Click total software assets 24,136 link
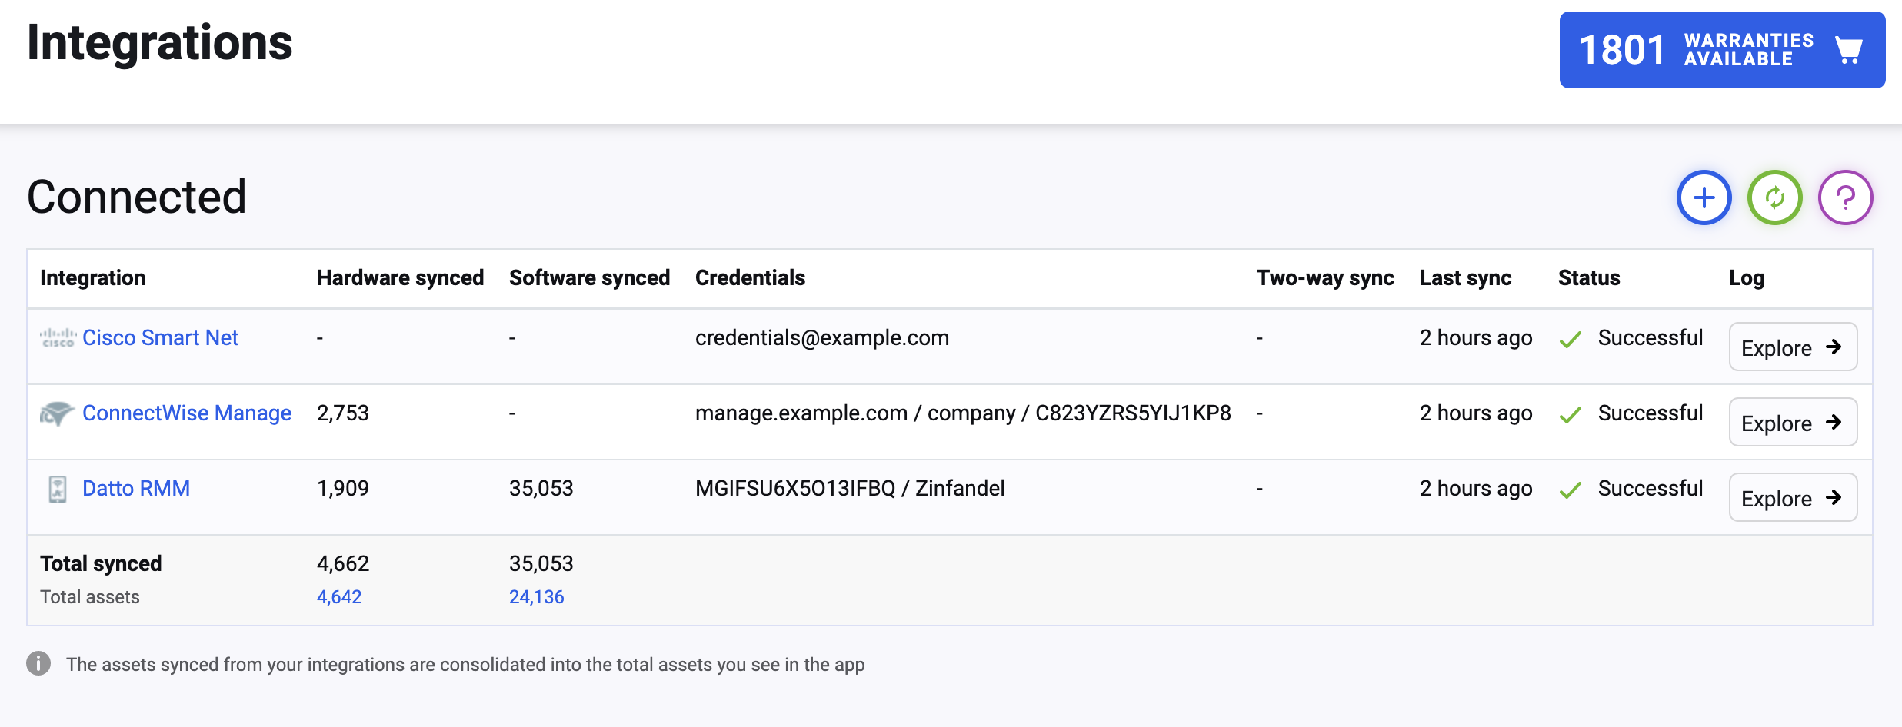 point(536,596)
